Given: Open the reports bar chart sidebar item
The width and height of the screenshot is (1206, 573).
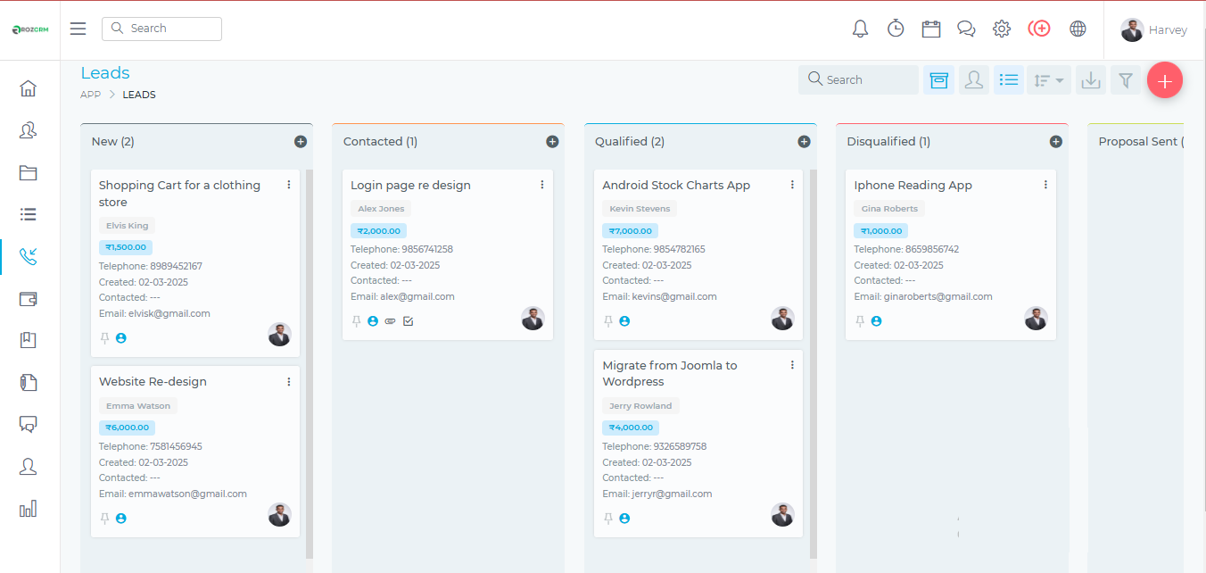Looking at the screenshot, I should [x=29, y=509].
